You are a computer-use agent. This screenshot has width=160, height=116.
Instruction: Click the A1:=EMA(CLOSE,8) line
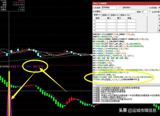click(x=103, y=61)
